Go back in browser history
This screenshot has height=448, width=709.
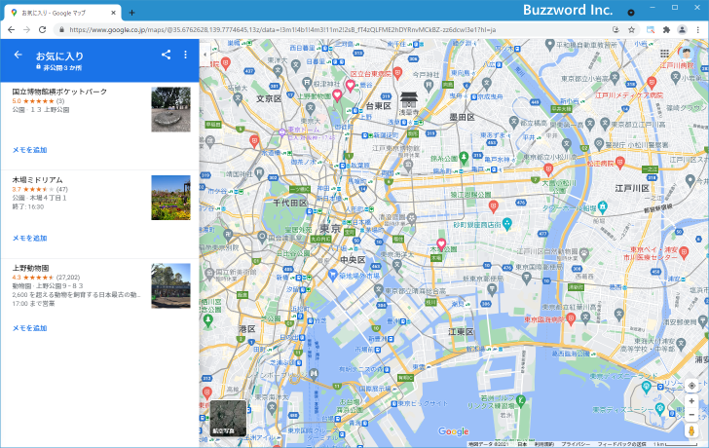point(12,30)
